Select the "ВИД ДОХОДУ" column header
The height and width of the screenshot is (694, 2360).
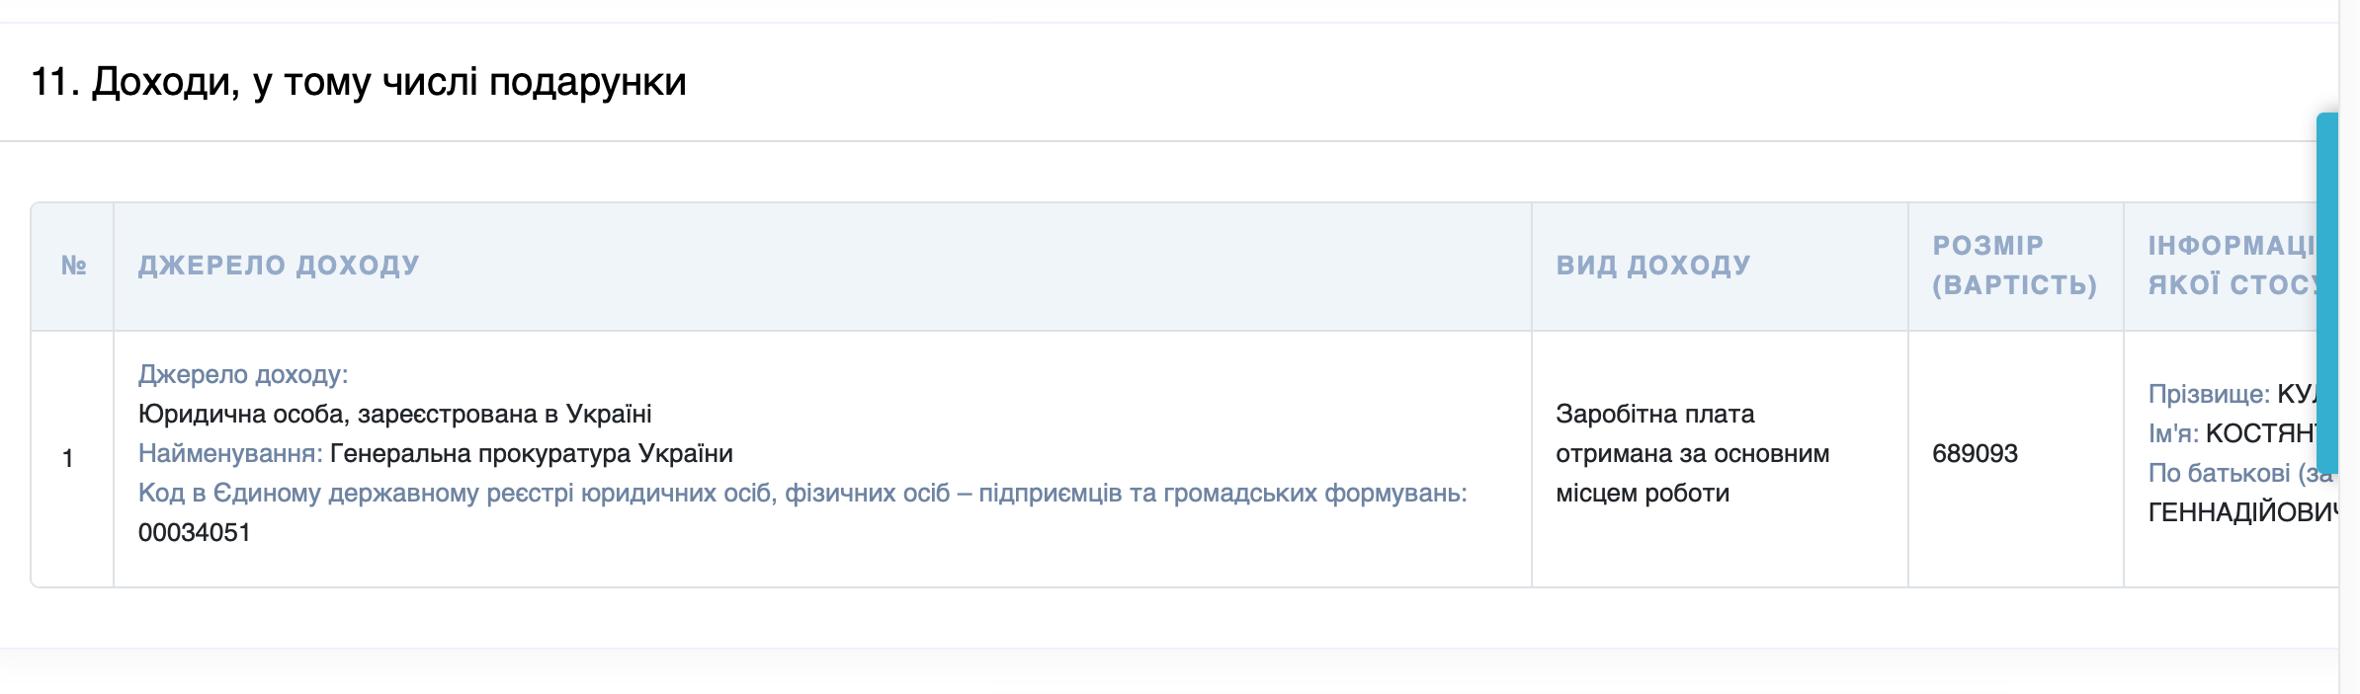click(1652, 264)
